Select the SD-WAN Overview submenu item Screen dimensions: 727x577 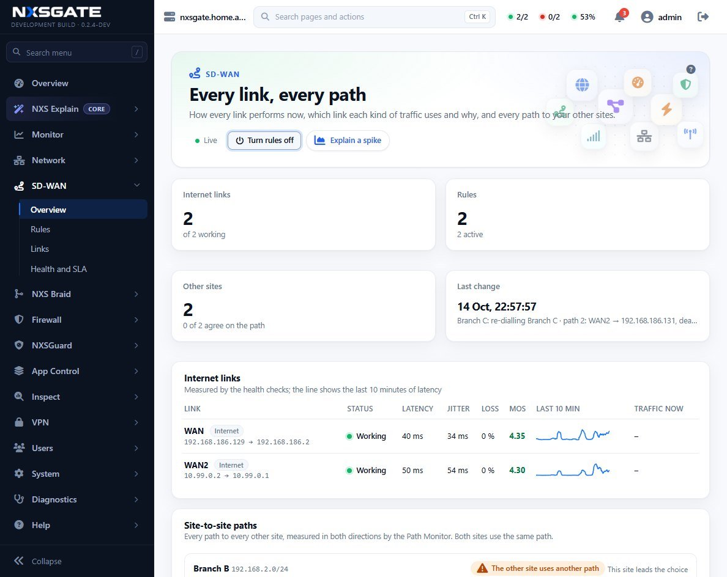83,209
